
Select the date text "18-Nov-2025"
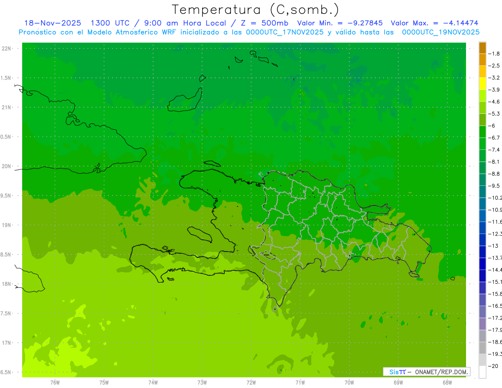53,23
